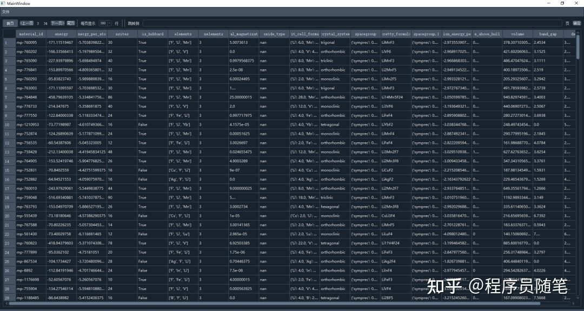Click the False cell in row mp-561430

[x=152, y=234]
